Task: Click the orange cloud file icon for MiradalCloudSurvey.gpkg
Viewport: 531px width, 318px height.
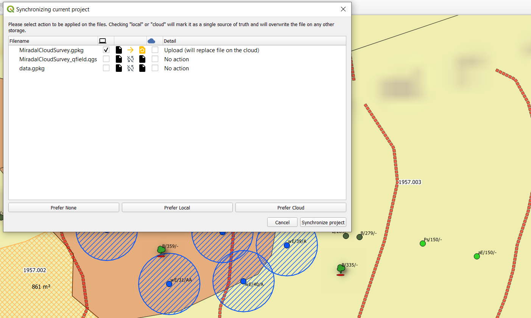Action: click(x=142, y=50)
